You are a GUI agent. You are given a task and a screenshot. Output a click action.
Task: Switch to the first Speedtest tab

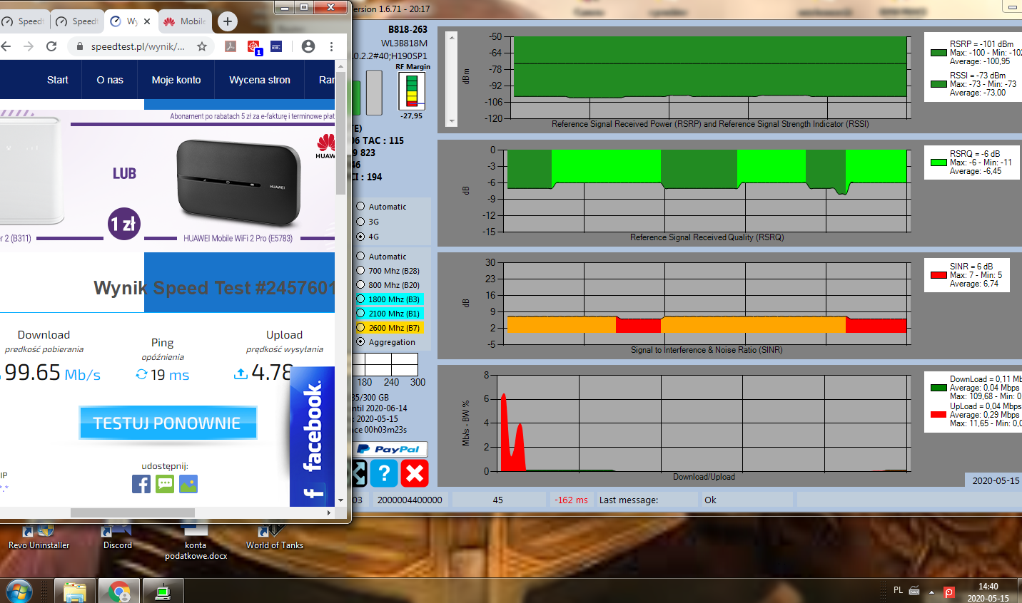[24, 21]
